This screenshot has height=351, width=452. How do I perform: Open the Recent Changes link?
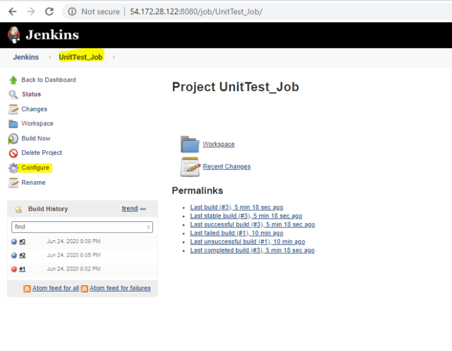227,167
